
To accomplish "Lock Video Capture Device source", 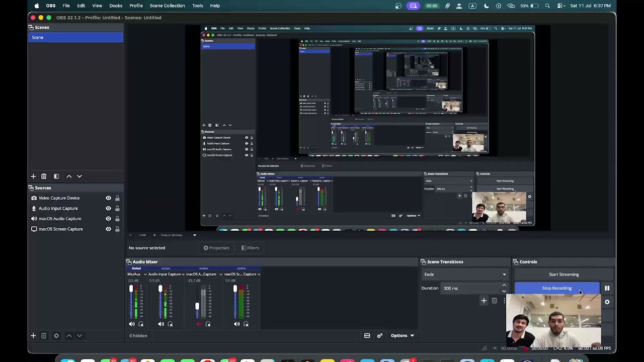I will 117,198.
